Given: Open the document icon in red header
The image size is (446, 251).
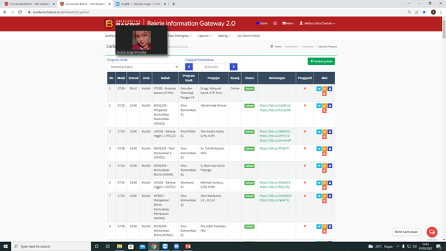Looking at the screenshot, I should tap(275, 23).
